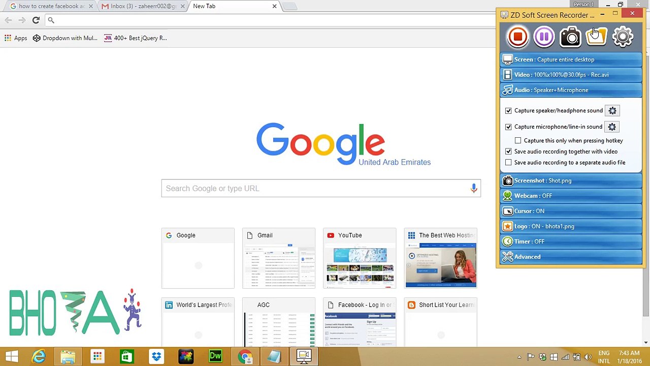Viewport: 650px width, 366px height.
Task: Switch to Chrome in the taskbar
Action: point(245,356)
